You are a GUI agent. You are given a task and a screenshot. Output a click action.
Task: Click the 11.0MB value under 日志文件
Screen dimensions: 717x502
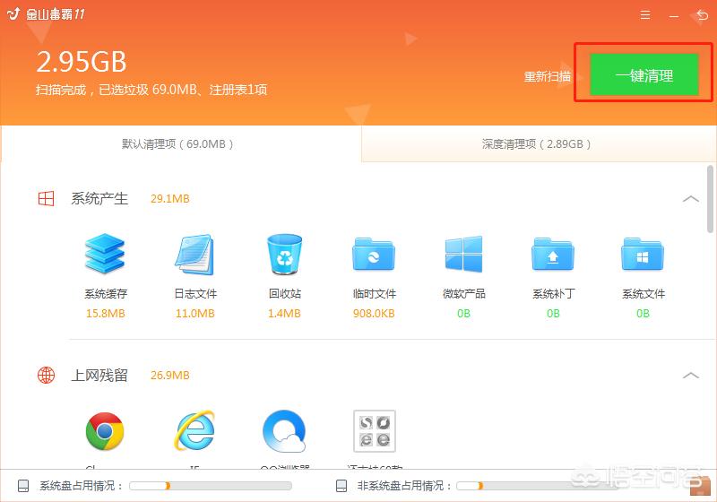pos(194,314)
